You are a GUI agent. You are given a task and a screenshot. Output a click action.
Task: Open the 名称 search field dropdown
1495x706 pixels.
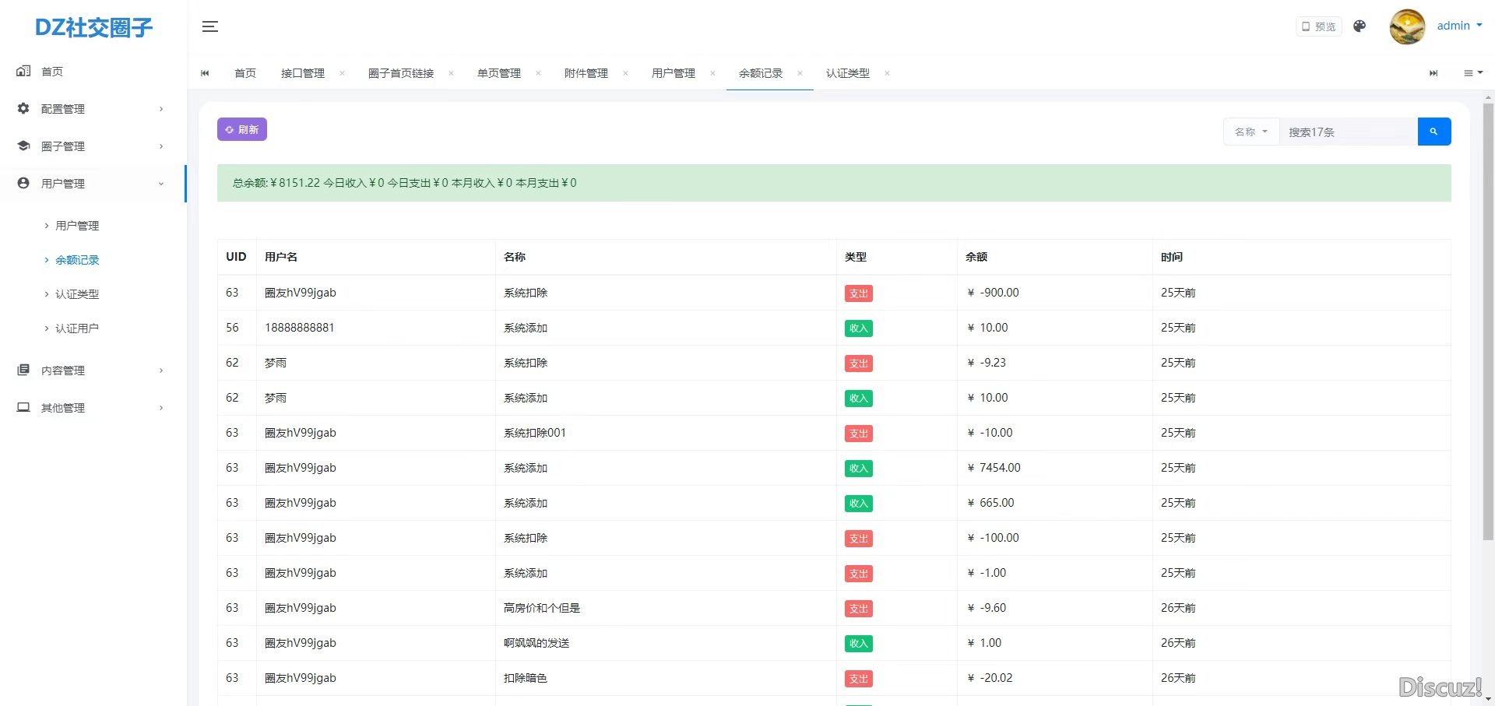(1251, 132)
